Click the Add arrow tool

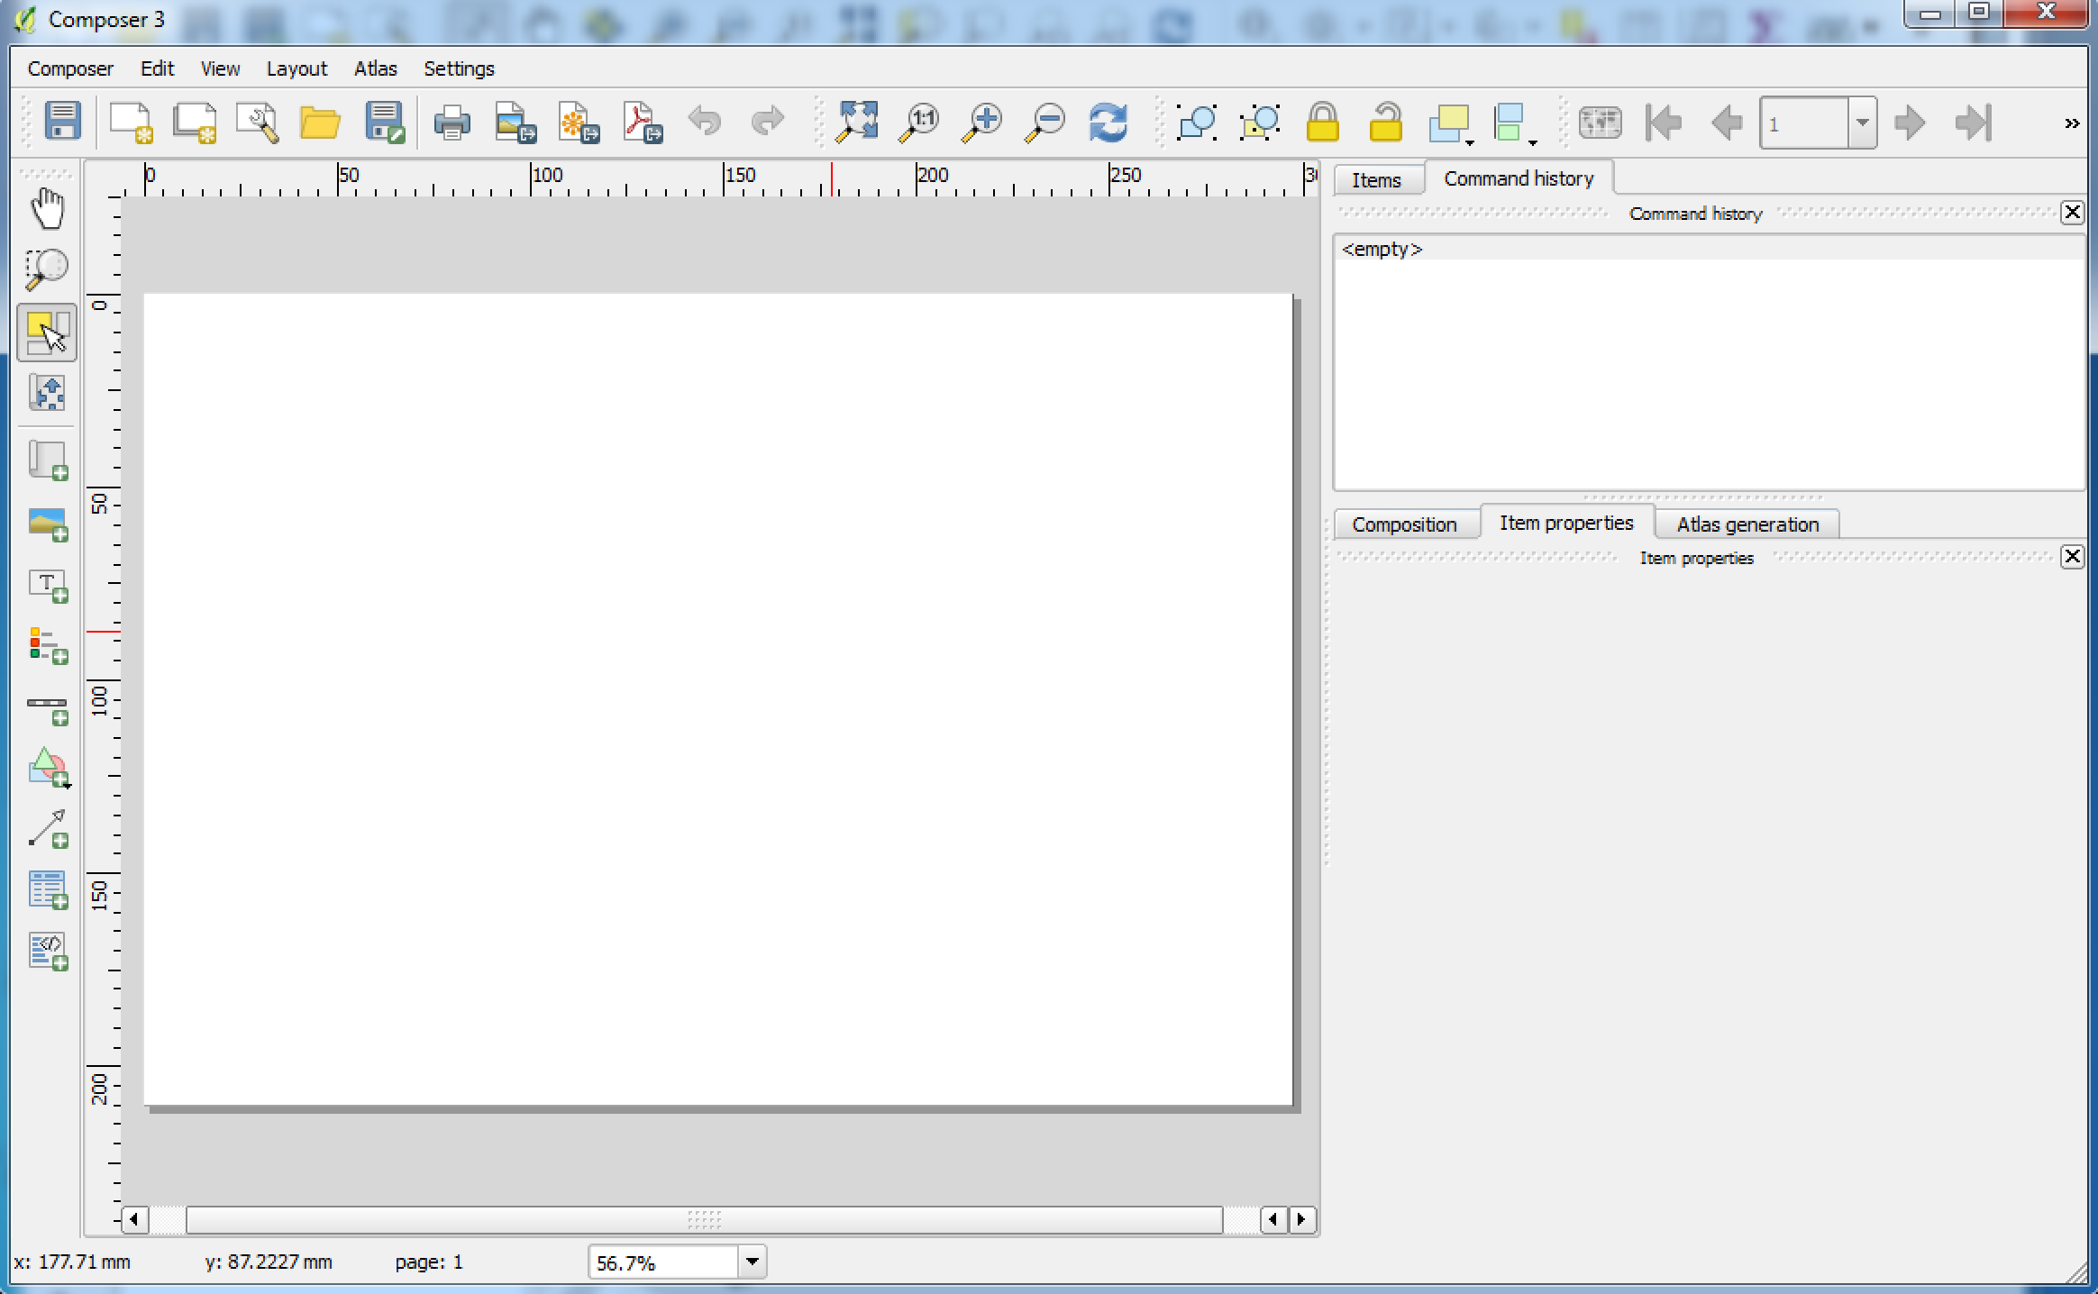pyautogui.click(x=47, y=829)
